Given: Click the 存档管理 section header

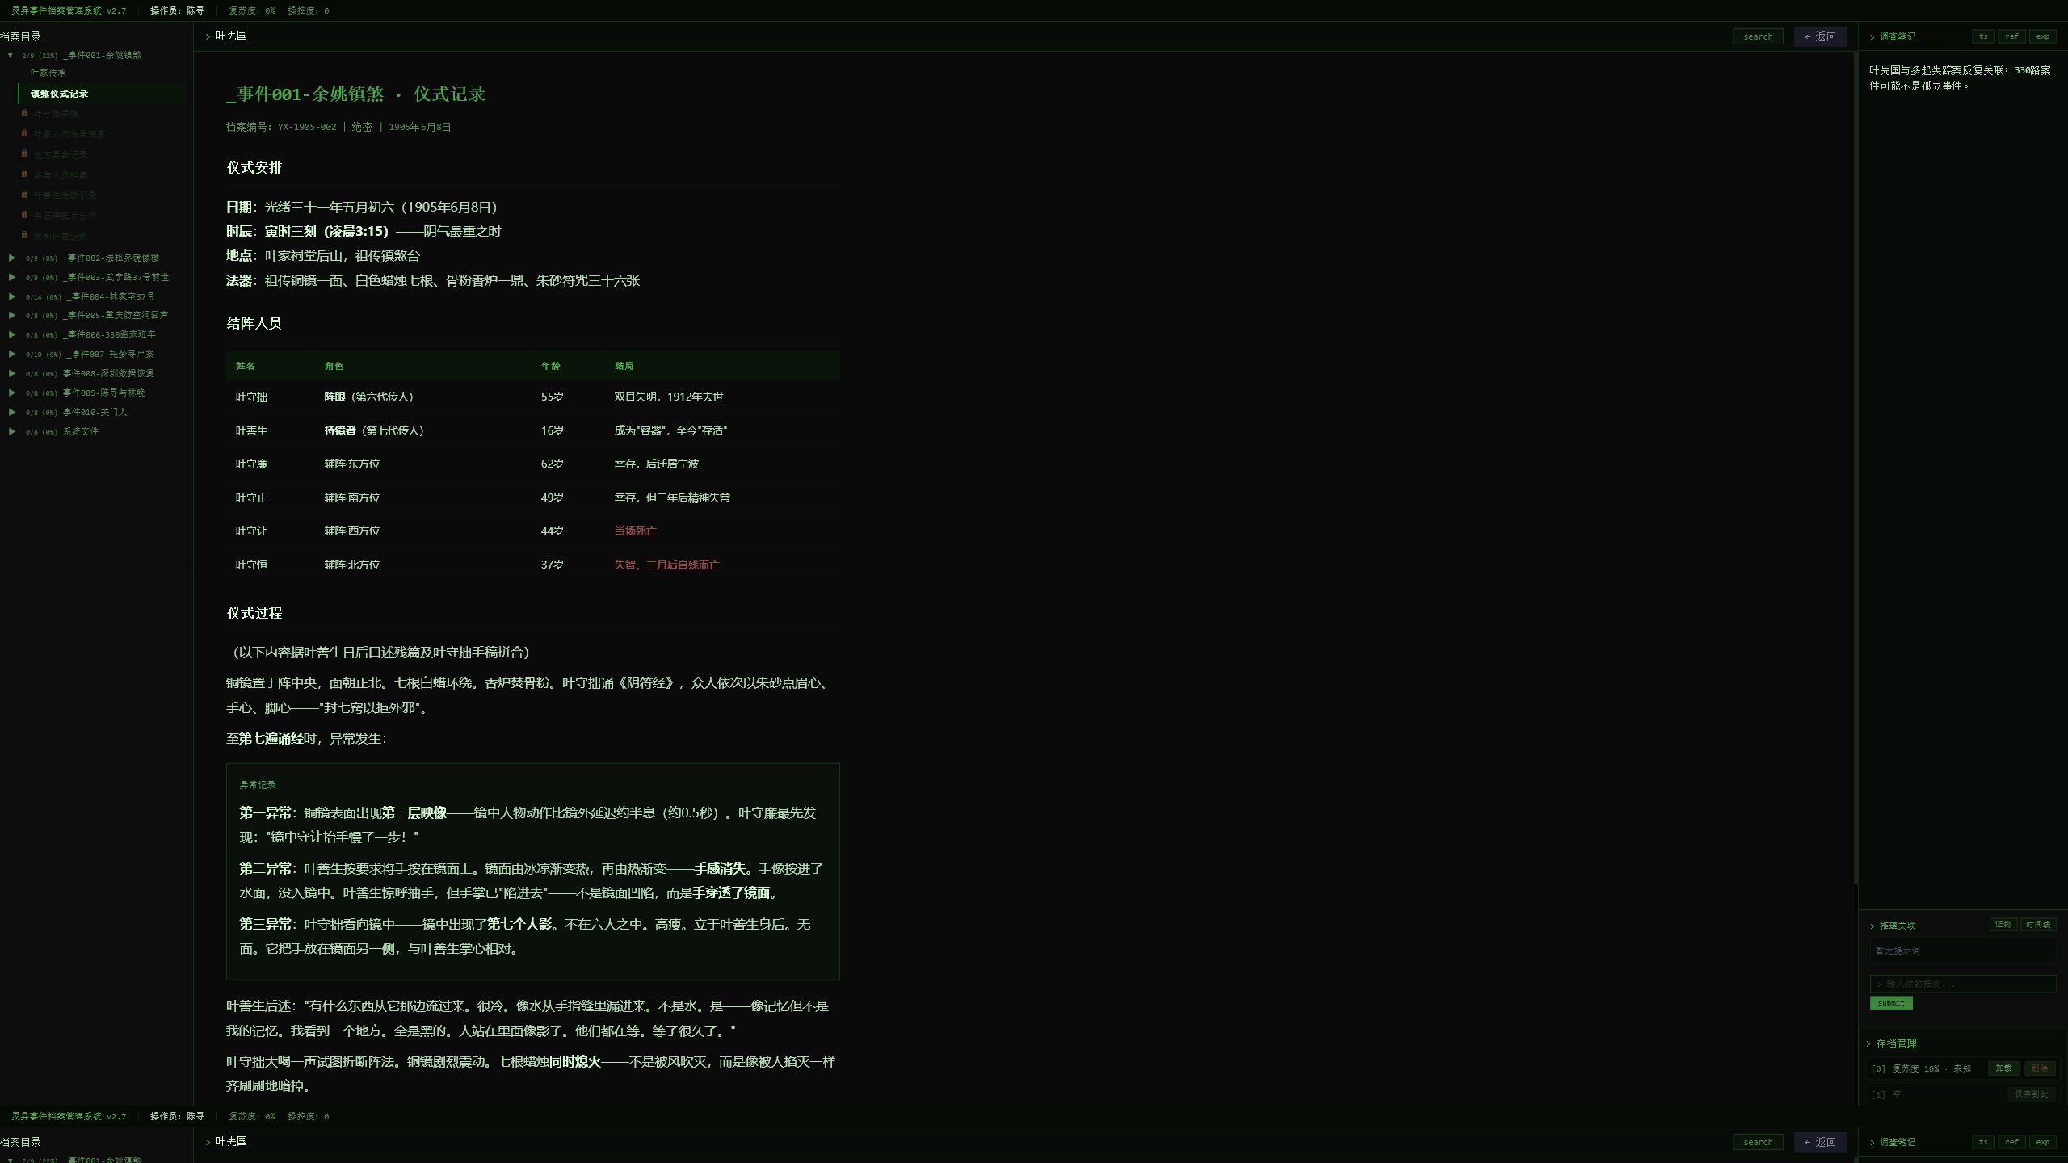Looking at the screenshot, I should (1891, 1043).
